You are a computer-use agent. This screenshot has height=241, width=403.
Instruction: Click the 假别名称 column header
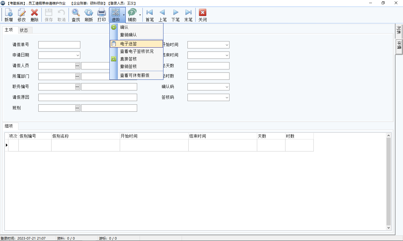point(86,136)
